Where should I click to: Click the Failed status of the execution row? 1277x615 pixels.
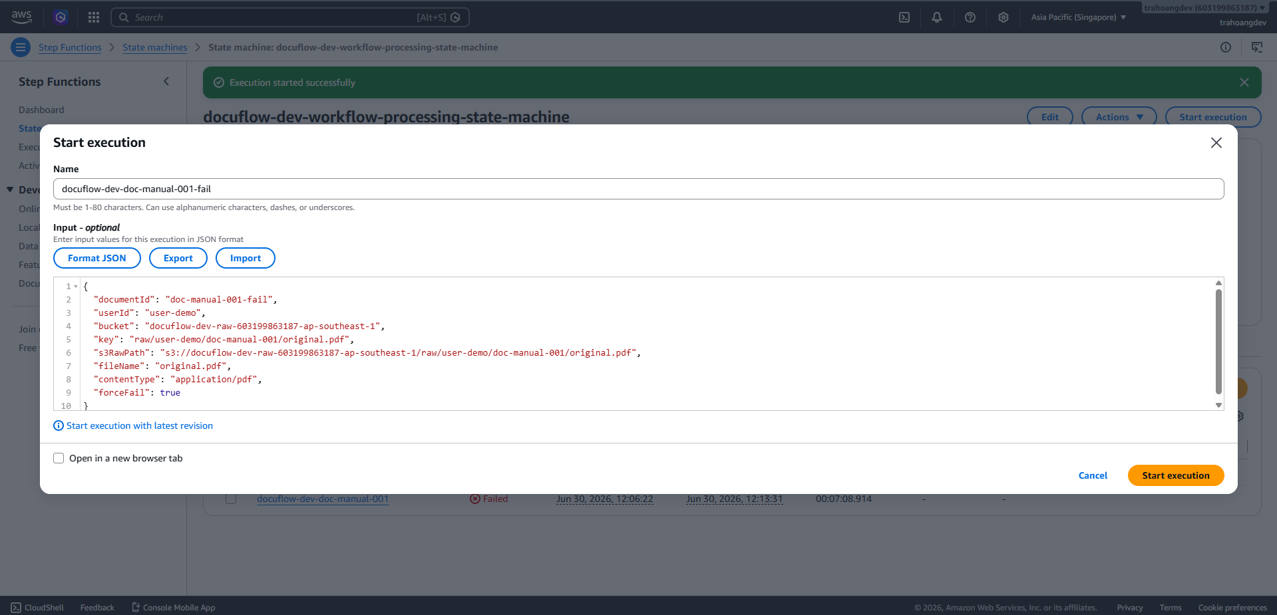[x=489, y=499]
